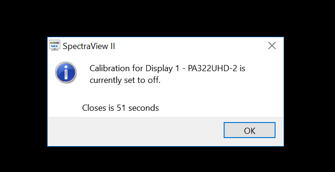Click the word 'Closes' in the countdown line

(x=94, y=108)
